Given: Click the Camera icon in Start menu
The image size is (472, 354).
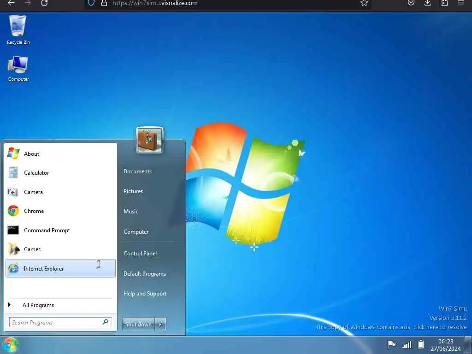Looking at the screenshot, I should pyautogui.click(x=12, y=192).
